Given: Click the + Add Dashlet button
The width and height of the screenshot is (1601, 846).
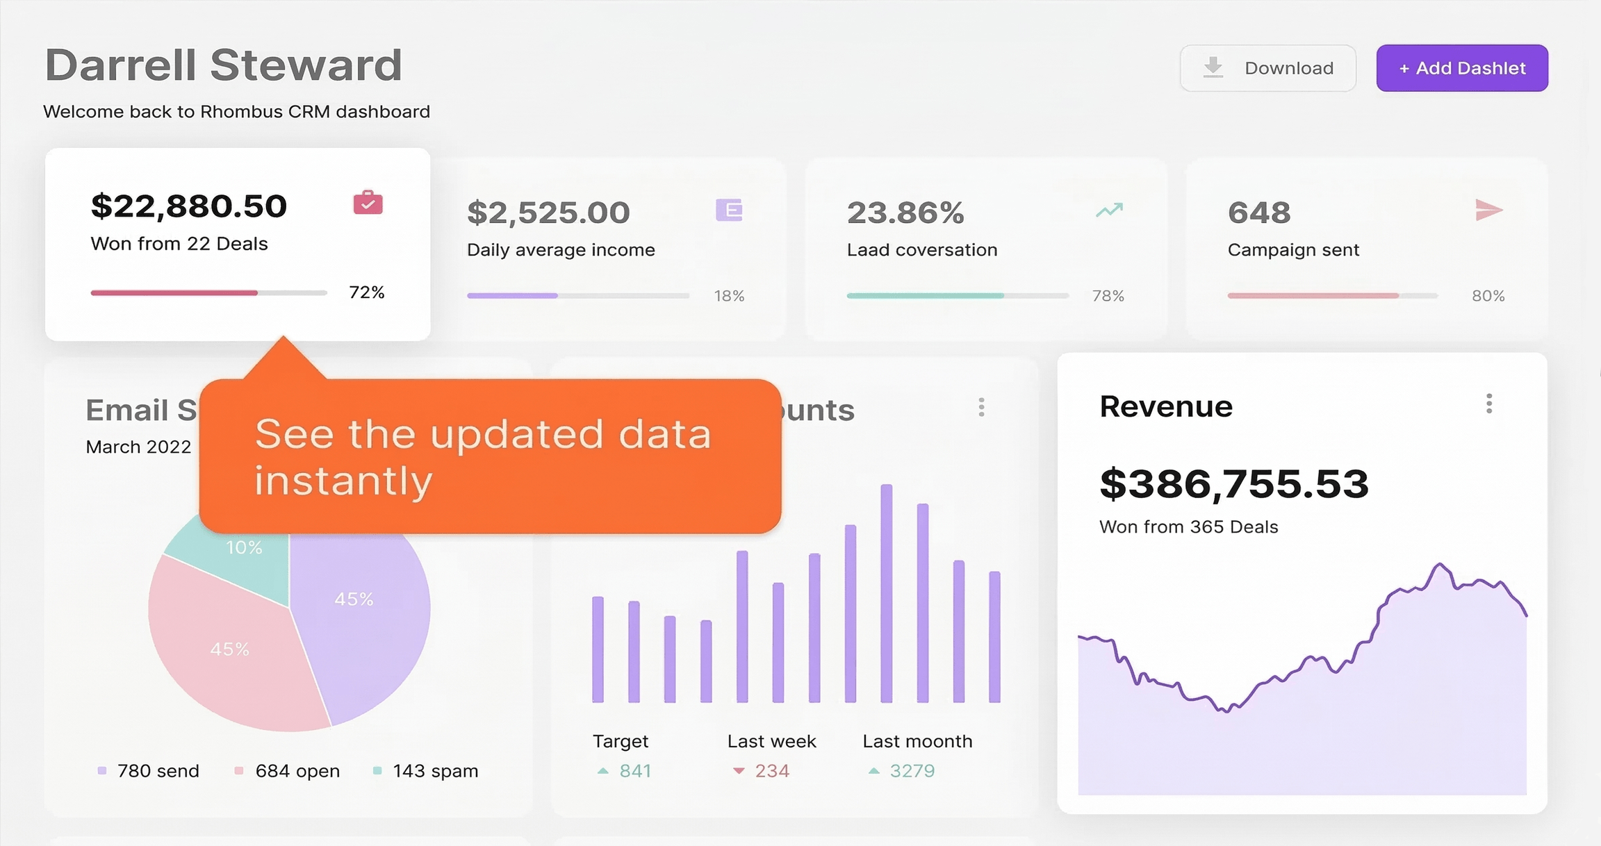Looking at the screenshot, I should [x=1461, y=67].
